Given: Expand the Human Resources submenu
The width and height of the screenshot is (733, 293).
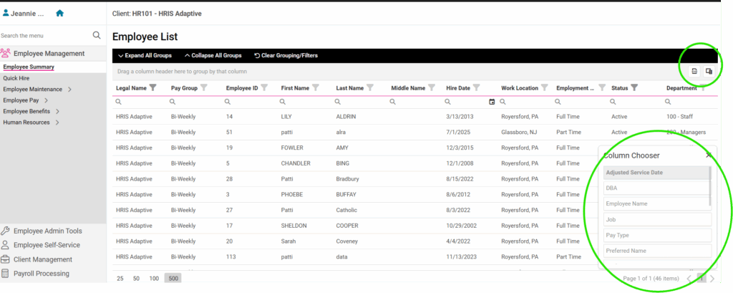Looking at the screenshot, I should (x=57, y=123).
